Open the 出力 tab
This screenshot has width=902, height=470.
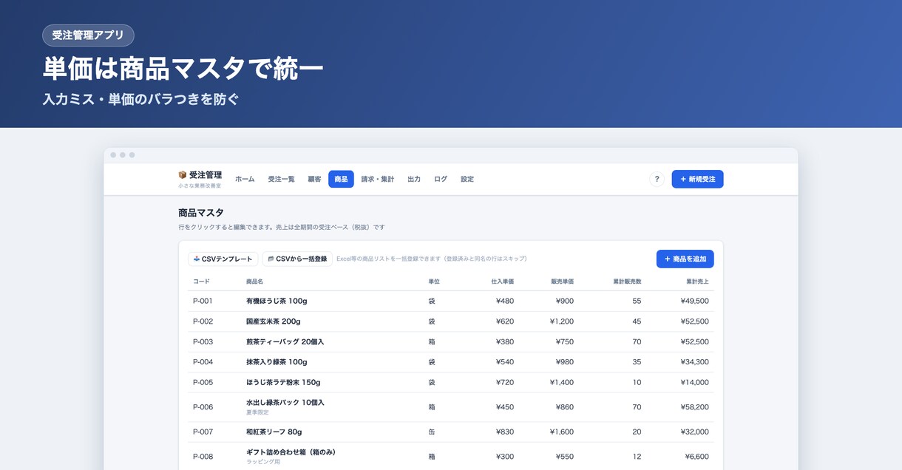click(414, 179)
